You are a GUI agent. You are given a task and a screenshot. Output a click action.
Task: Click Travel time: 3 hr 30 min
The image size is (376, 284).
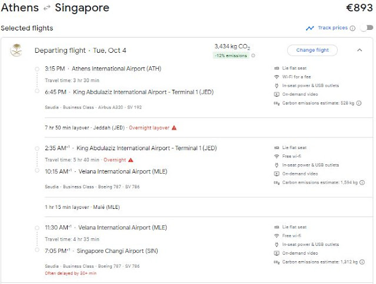click(x=72, y=80)
